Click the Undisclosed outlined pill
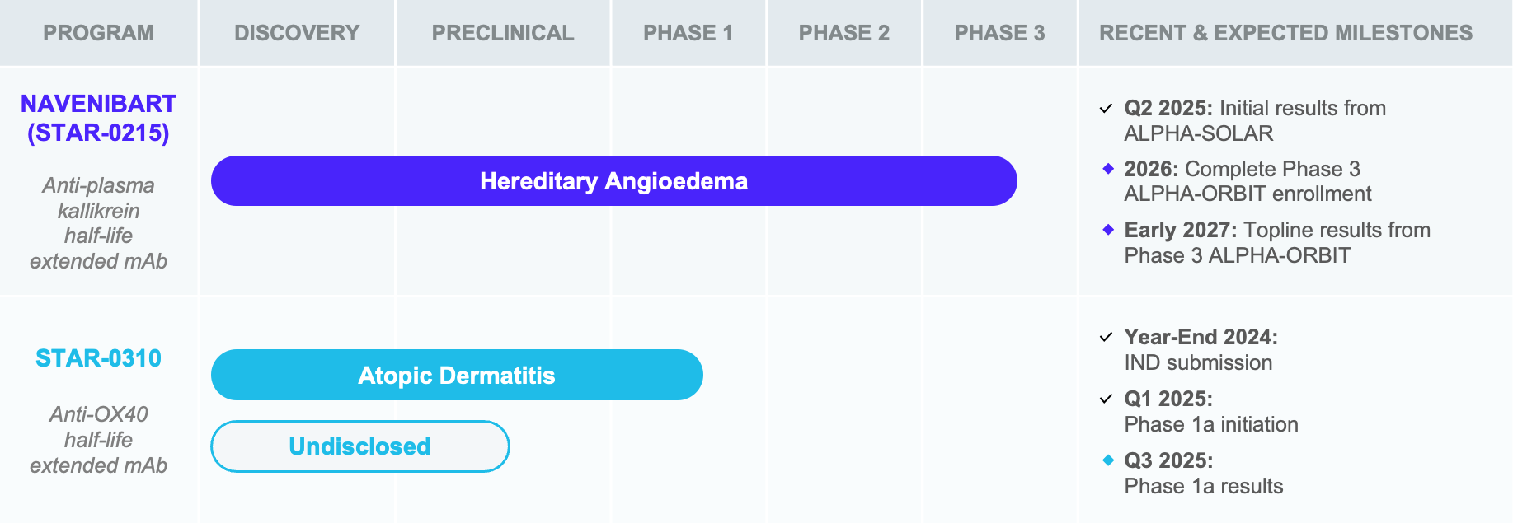1513x523 pixels. tap(360, 446)
